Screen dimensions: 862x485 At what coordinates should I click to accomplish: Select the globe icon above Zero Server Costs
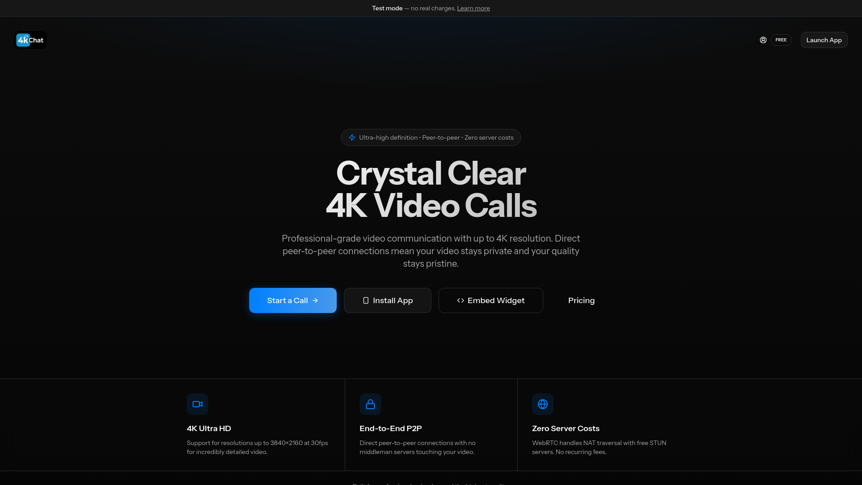tap(543, 404)
